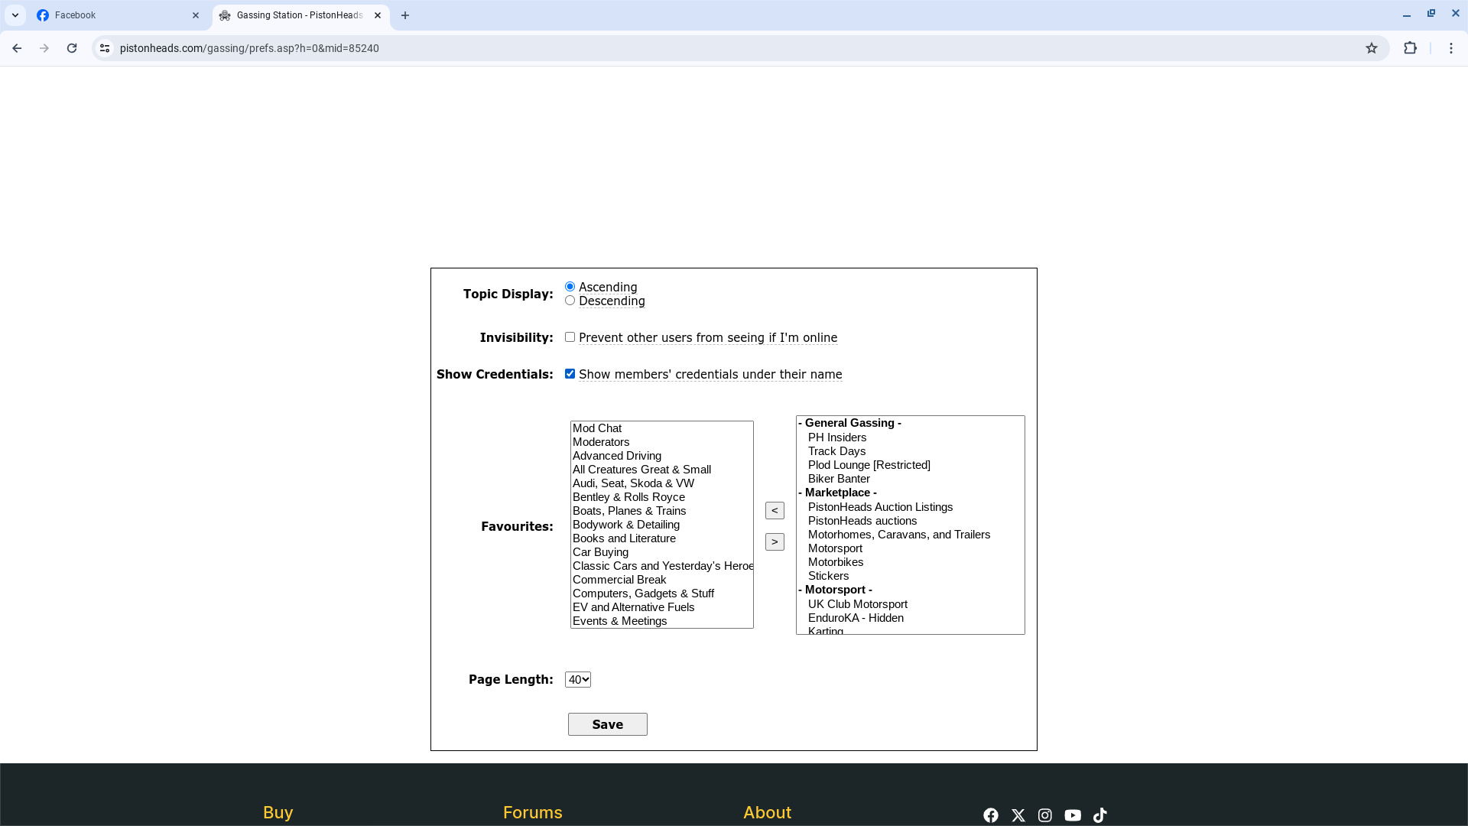Open the X (Twitter) footer icon

click(x=1018, y=815)
